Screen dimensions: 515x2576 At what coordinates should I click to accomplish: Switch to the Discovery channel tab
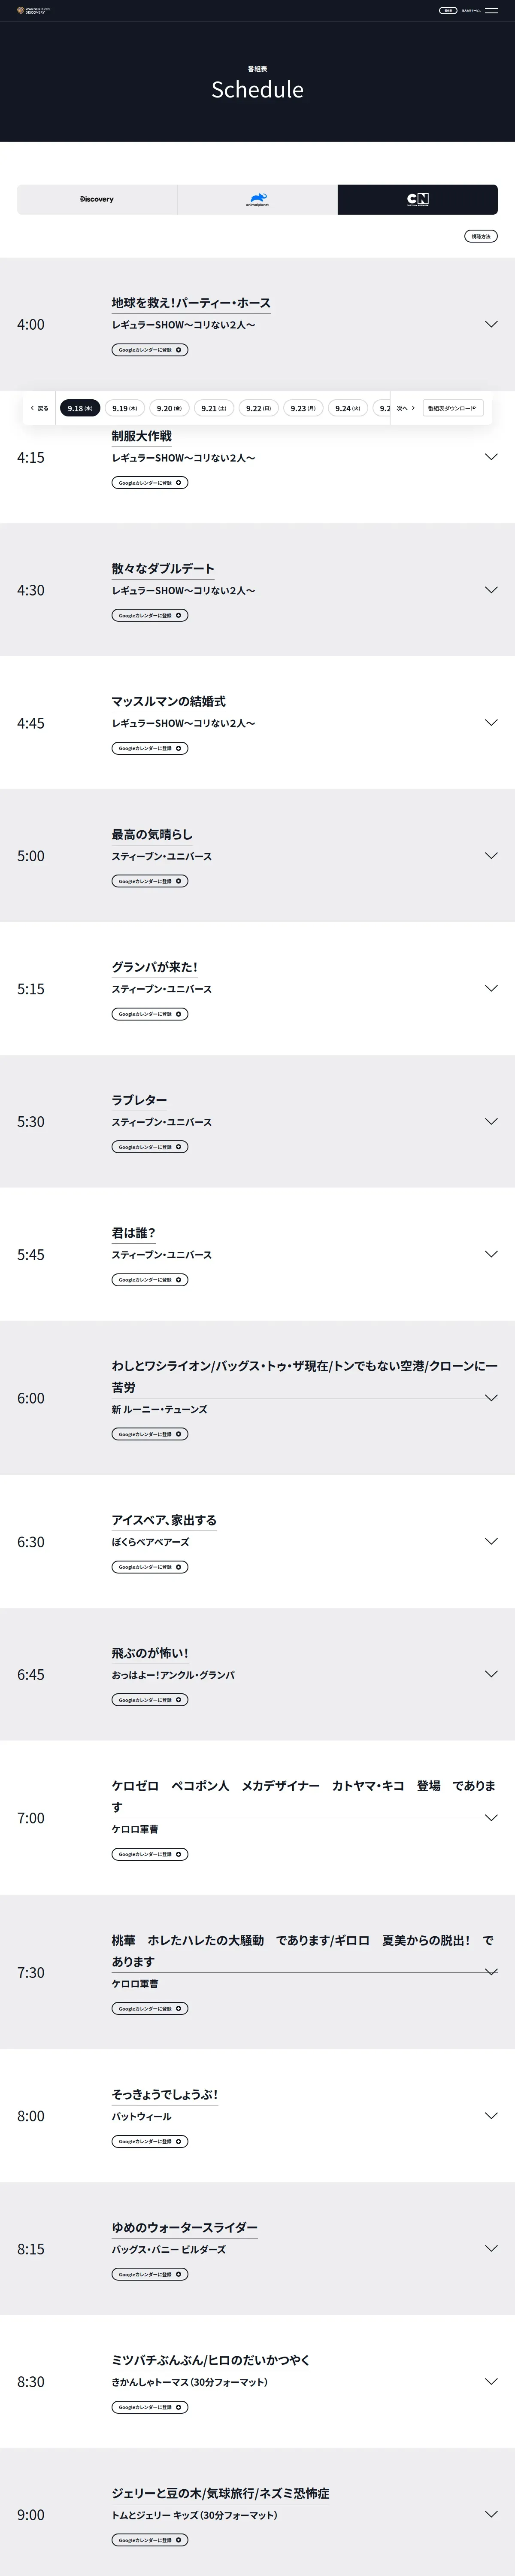coord(97,199)
